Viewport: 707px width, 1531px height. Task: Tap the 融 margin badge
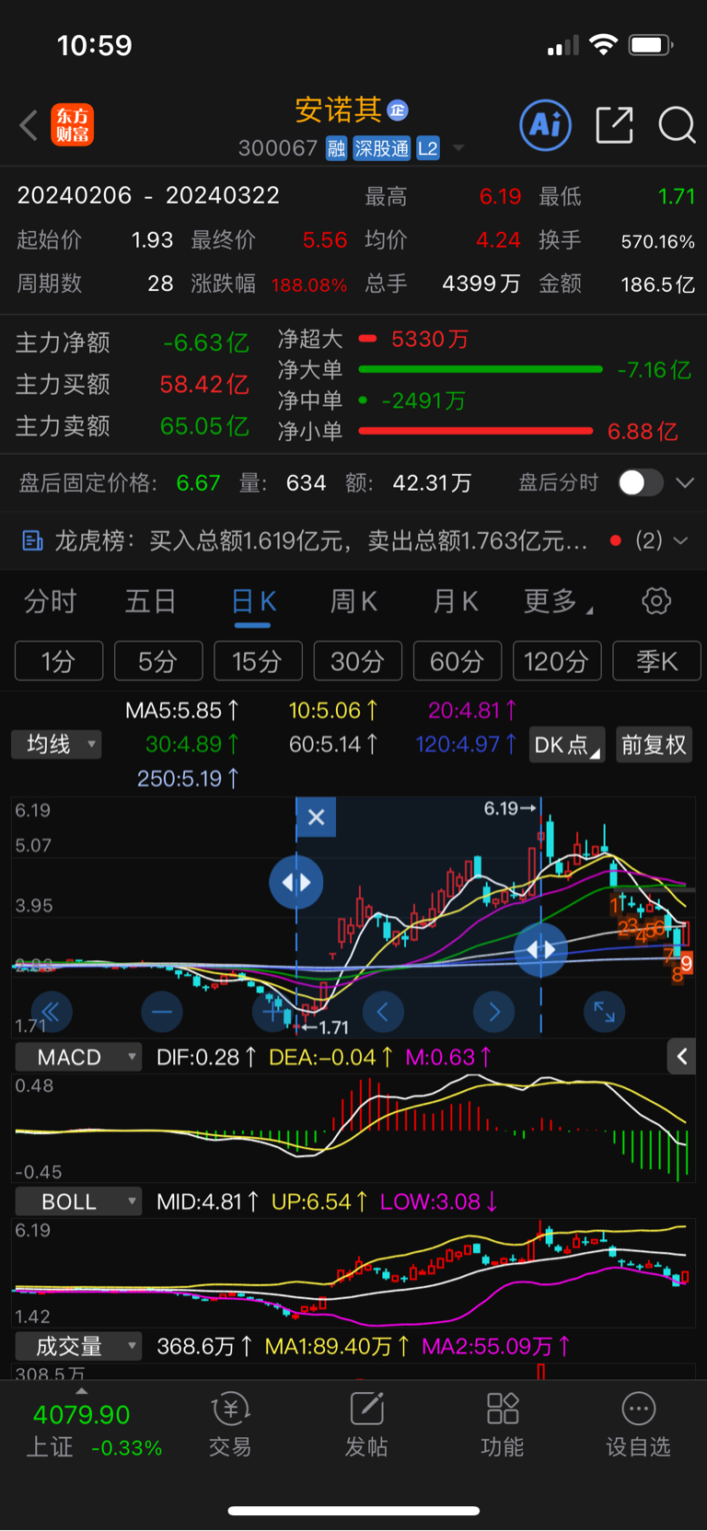click(336, 148)
